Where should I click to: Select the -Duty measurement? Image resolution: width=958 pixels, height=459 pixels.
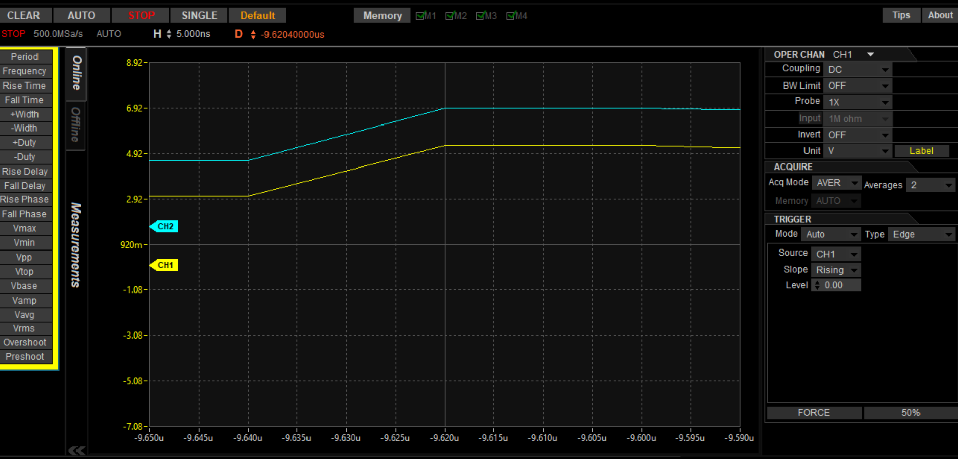click(x=26, y=157)
